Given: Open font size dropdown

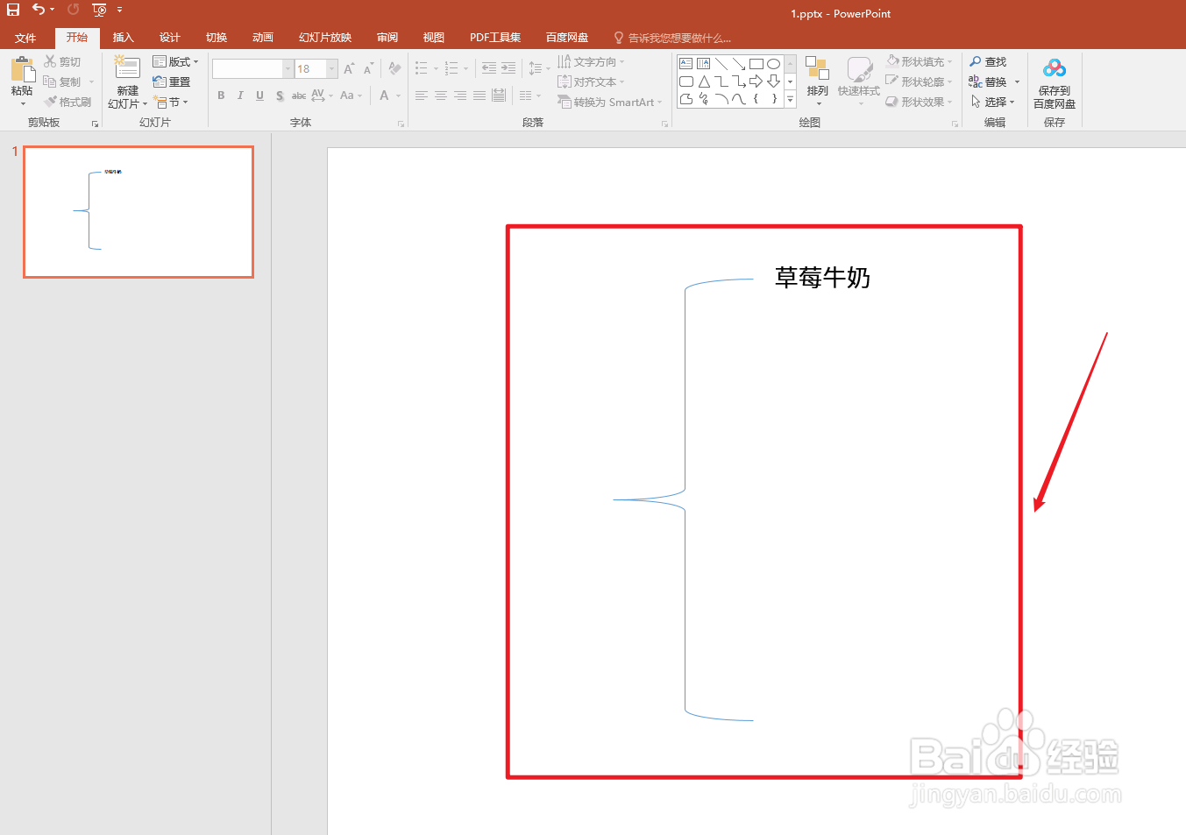Looking at the screenshot, I should click(x=332, y=68).
